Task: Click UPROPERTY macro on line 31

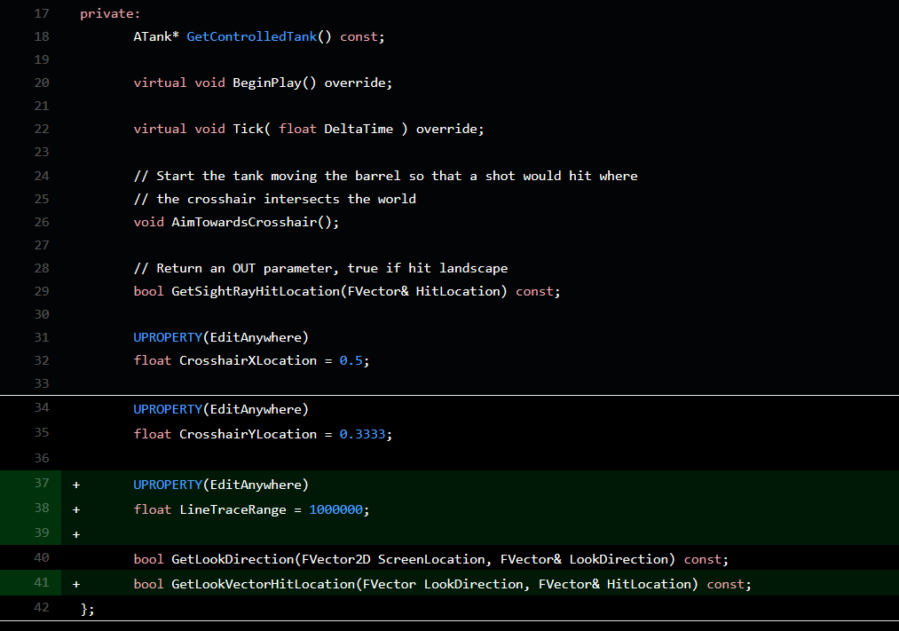Action: coord(168,337)
